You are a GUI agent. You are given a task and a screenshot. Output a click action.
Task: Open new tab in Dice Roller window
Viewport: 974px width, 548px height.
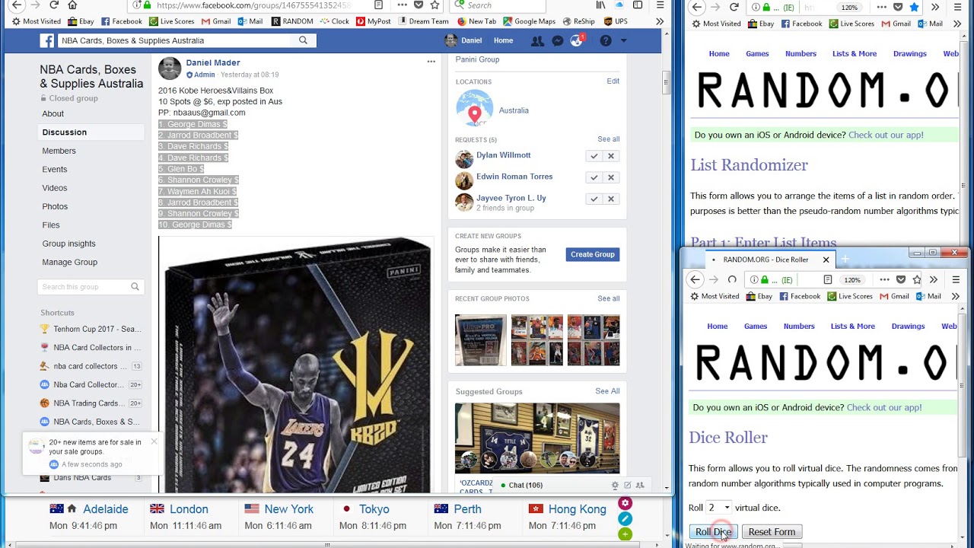tap(845, 260)
